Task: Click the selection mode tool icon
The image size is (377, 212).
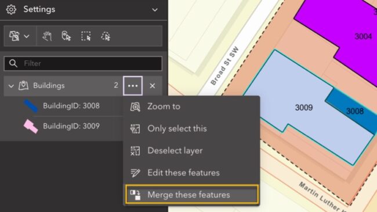Action: pos(14,36)
